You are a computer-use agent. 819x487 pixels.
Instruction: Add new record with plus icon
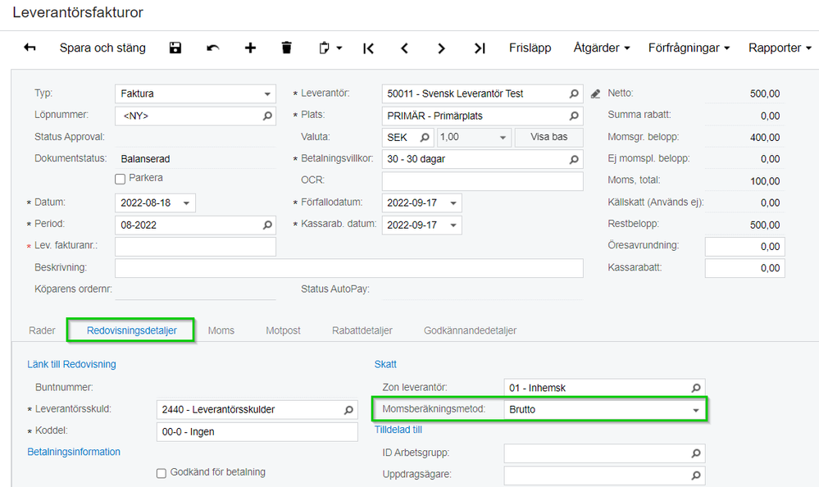250,48
